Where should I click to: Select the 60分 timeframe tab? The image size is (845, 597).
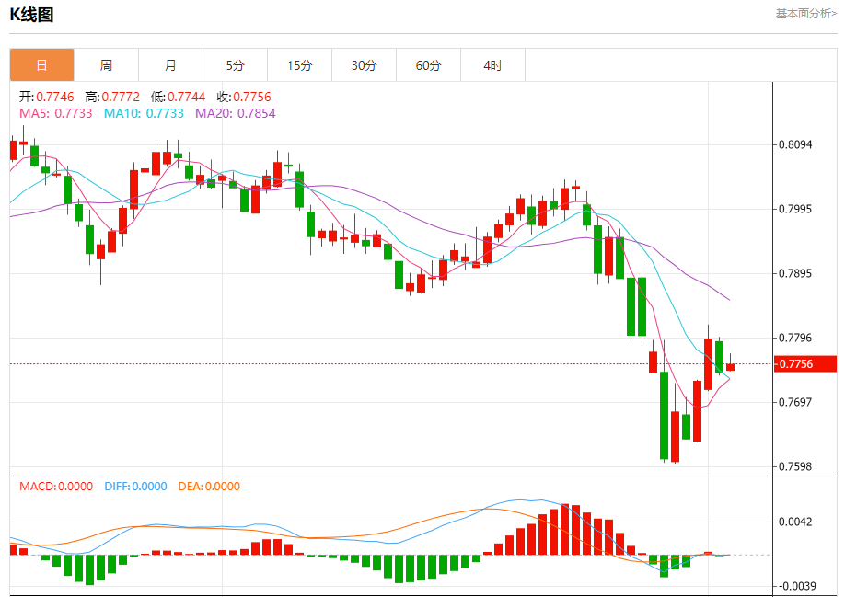point(428,65)
